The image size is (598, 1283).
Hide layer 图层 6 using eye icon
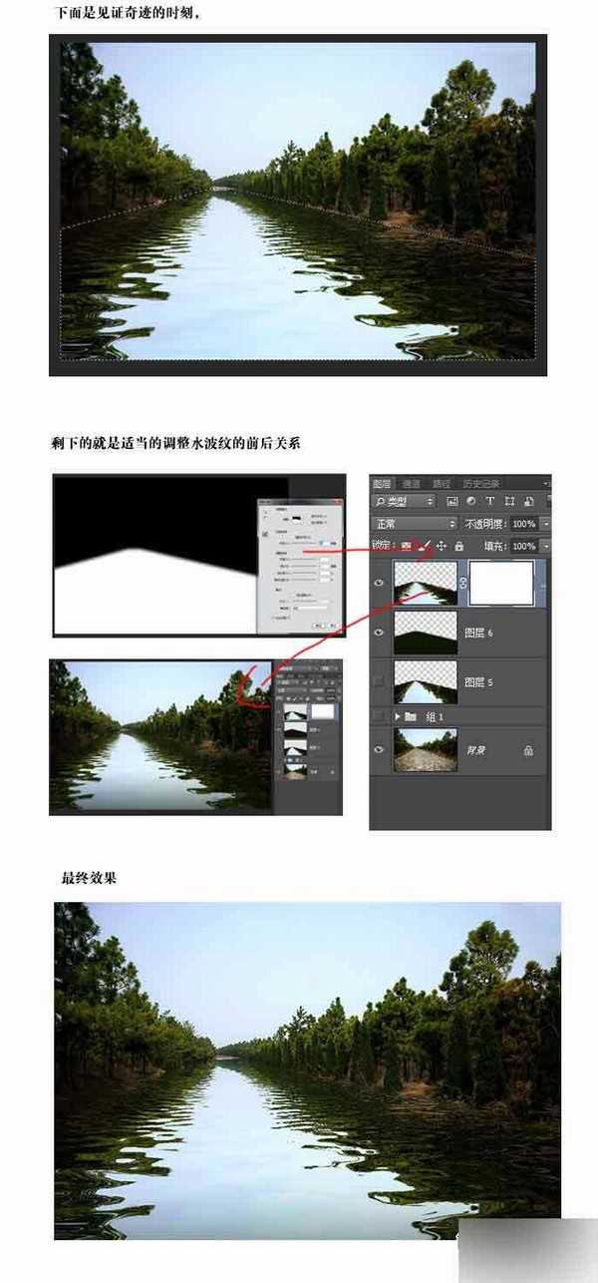[x=379, y=633]
